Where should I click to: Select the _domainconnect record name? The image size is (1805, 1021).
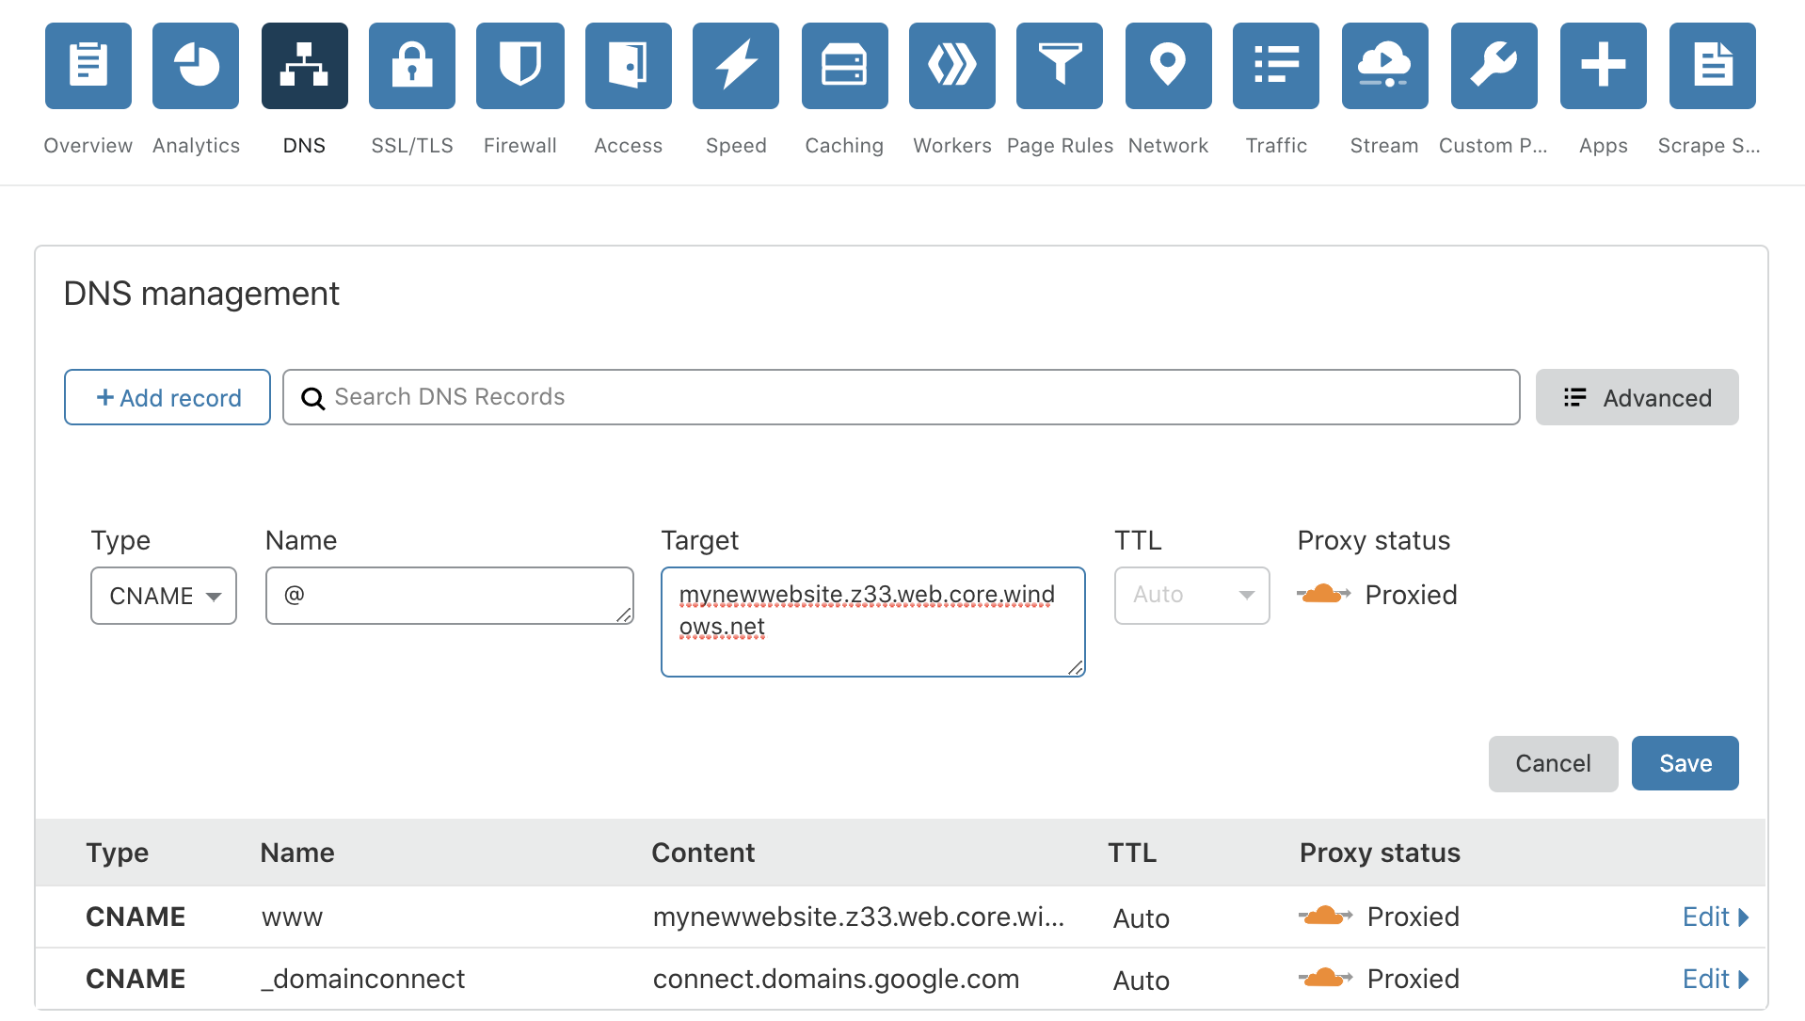(362, 979)
